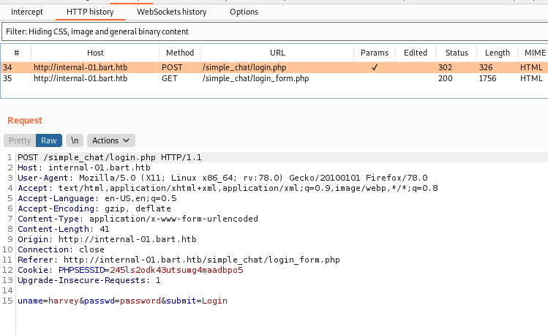
Task: Open the Options tab
Action: pos(244,12)
